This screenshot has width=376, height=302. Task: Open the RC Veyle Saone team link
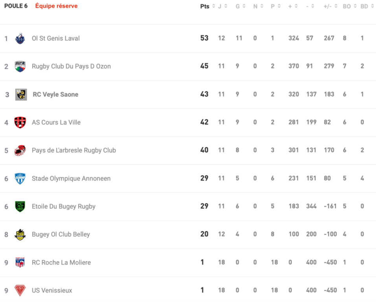(55, 94)
